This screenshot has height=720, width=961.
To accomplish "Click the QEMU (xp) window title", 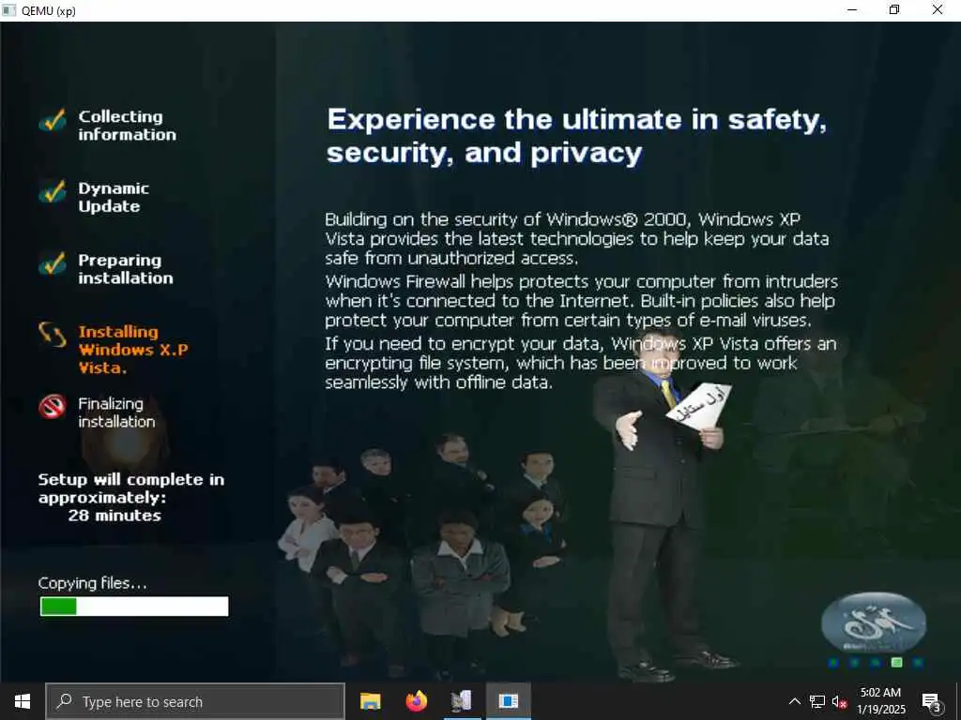I will point(49,10).
